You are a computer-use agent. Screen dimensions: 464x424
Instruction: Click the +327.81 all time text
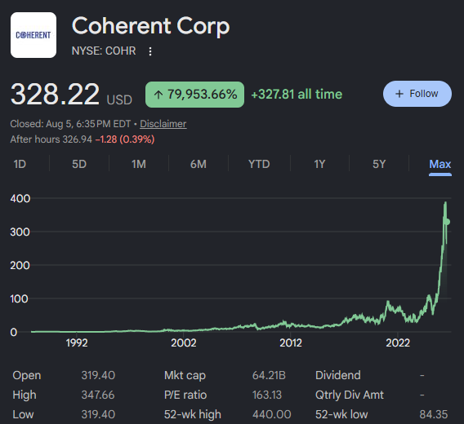297,95
